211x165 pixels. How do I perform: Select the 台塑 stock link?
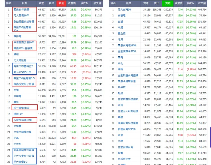[120, 21]
